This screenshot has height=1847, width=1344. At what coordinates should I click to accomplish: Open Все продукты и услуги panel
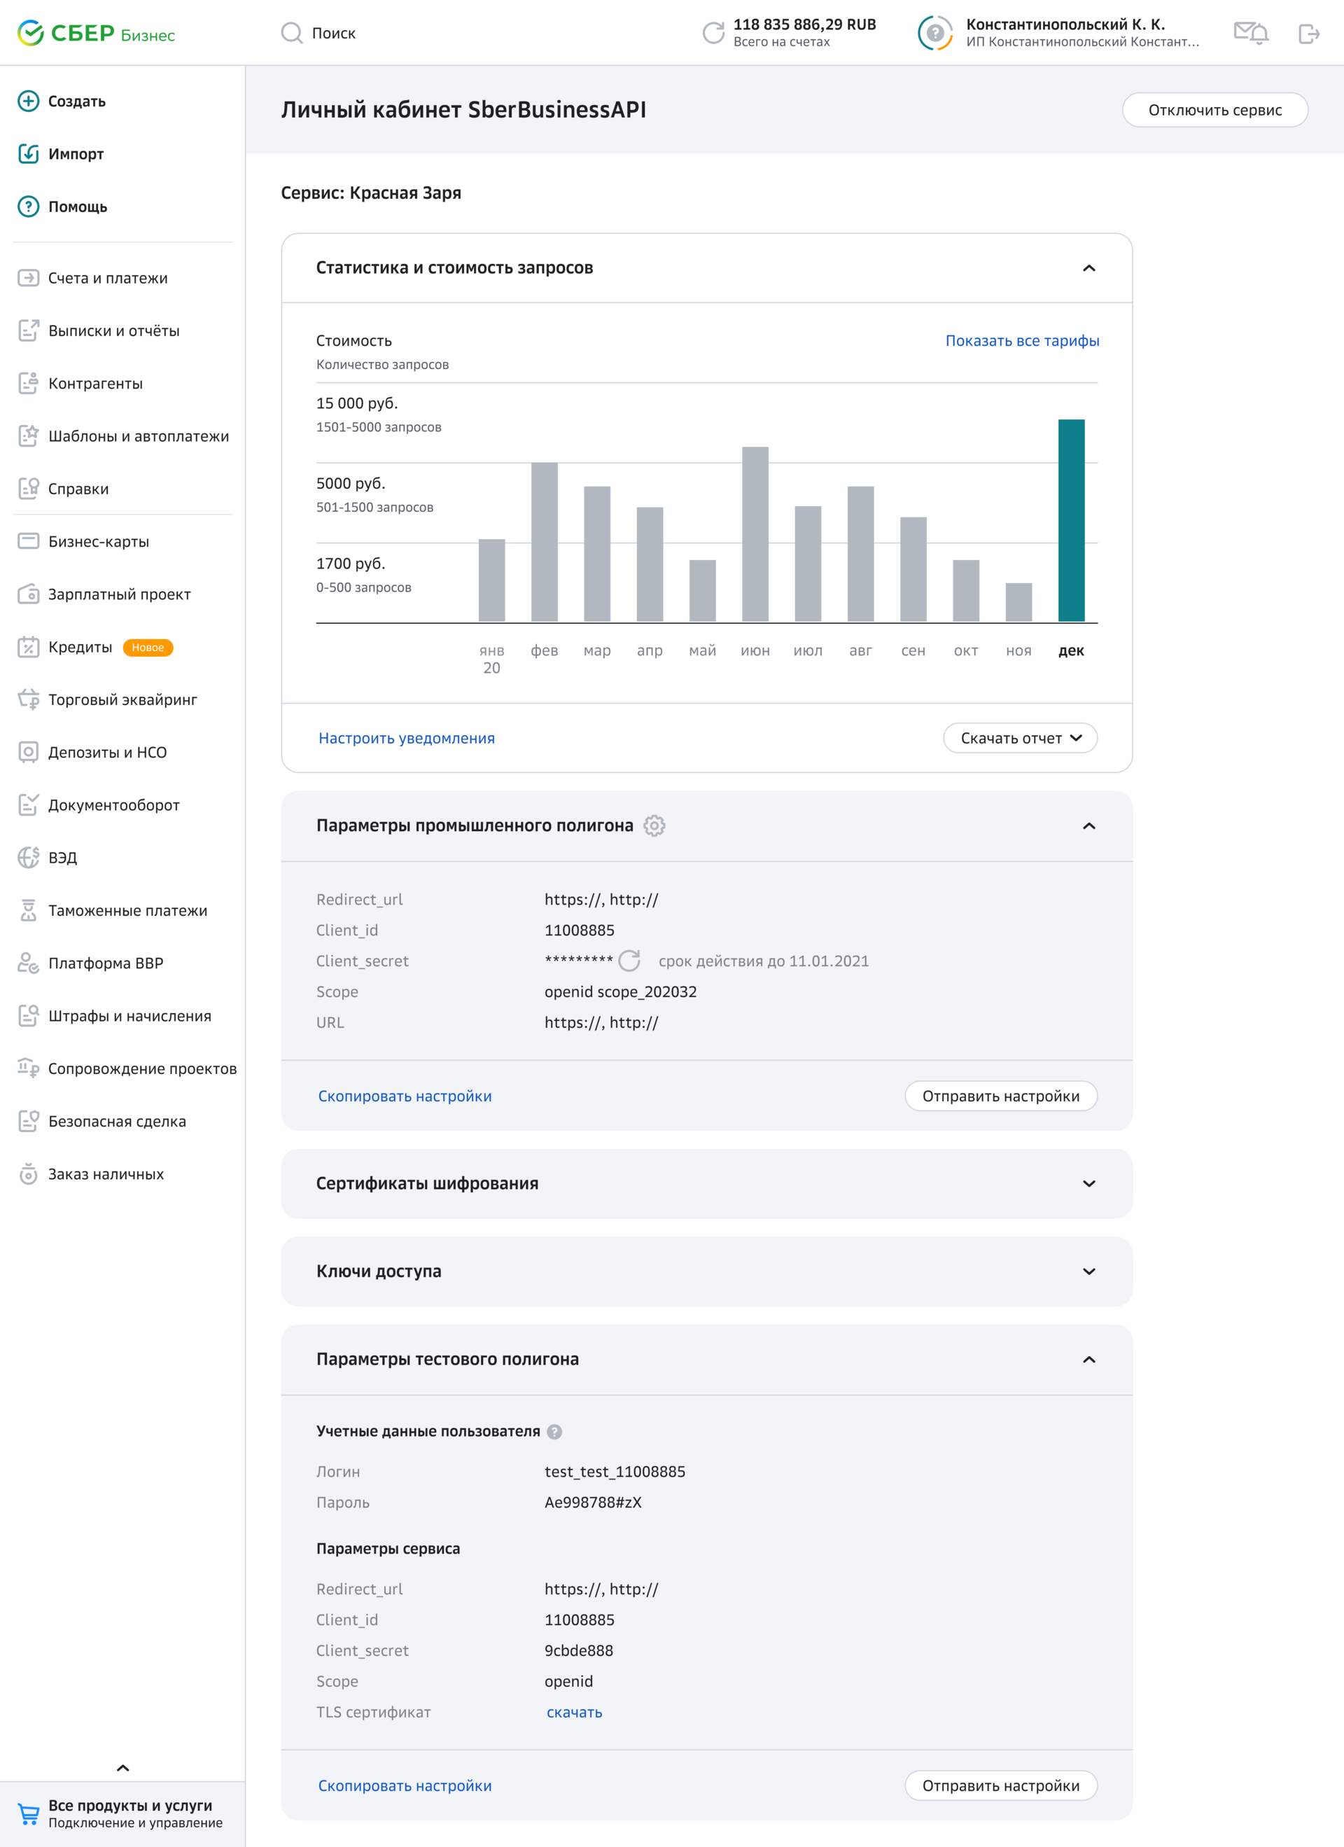[122, 1813]
